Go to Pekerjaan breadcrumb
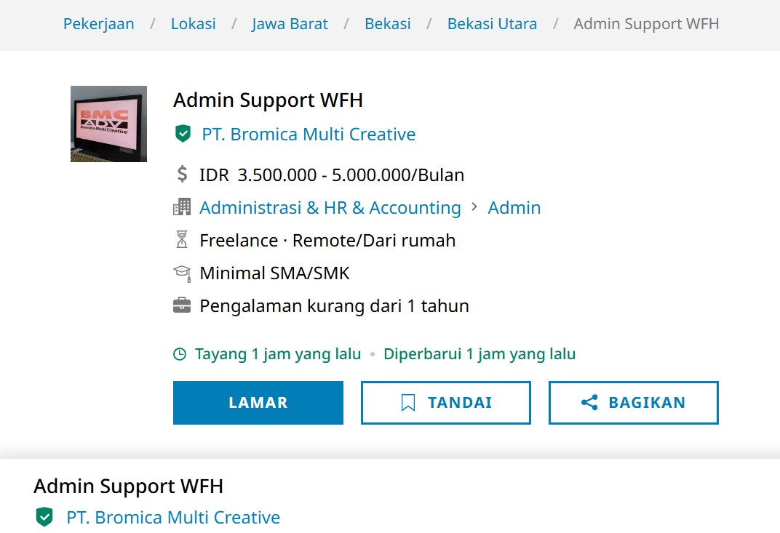Screen dimensions: 780x533 coord(98,24)
